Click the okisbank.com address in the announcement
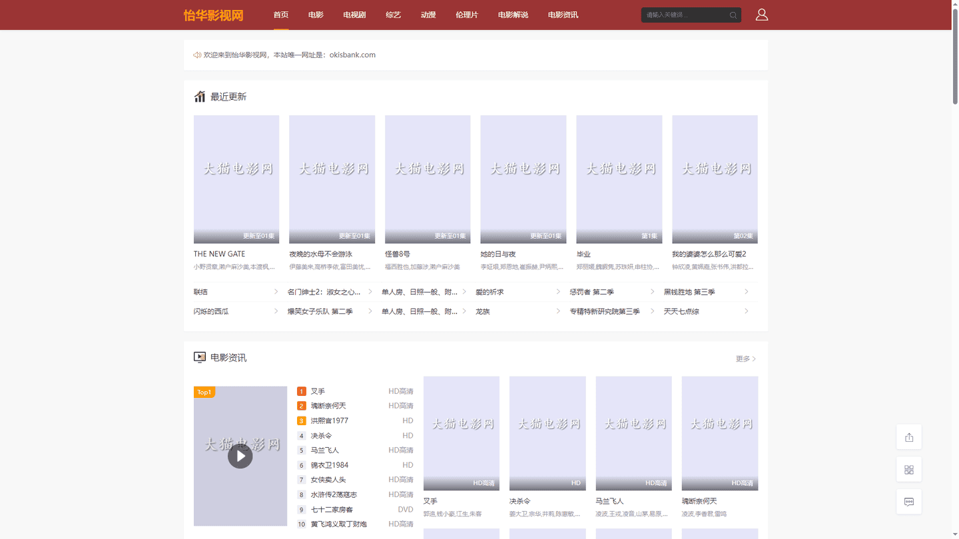The width and height of the screenshot is (959, 539). [352, 55]
